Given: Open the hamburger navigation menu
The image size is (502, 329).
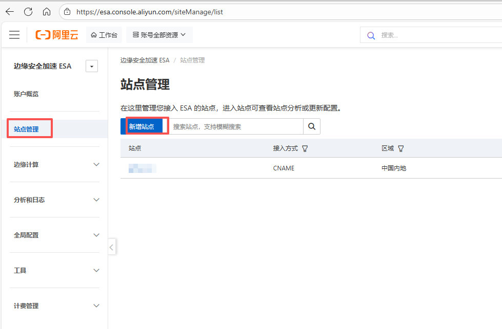Looking at the screenshot, I should point(14,35).
